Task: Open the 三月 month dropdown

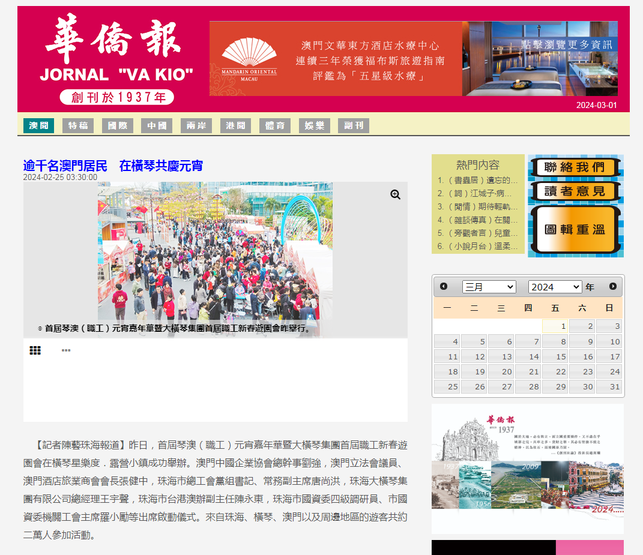Action: coord(489,287)
